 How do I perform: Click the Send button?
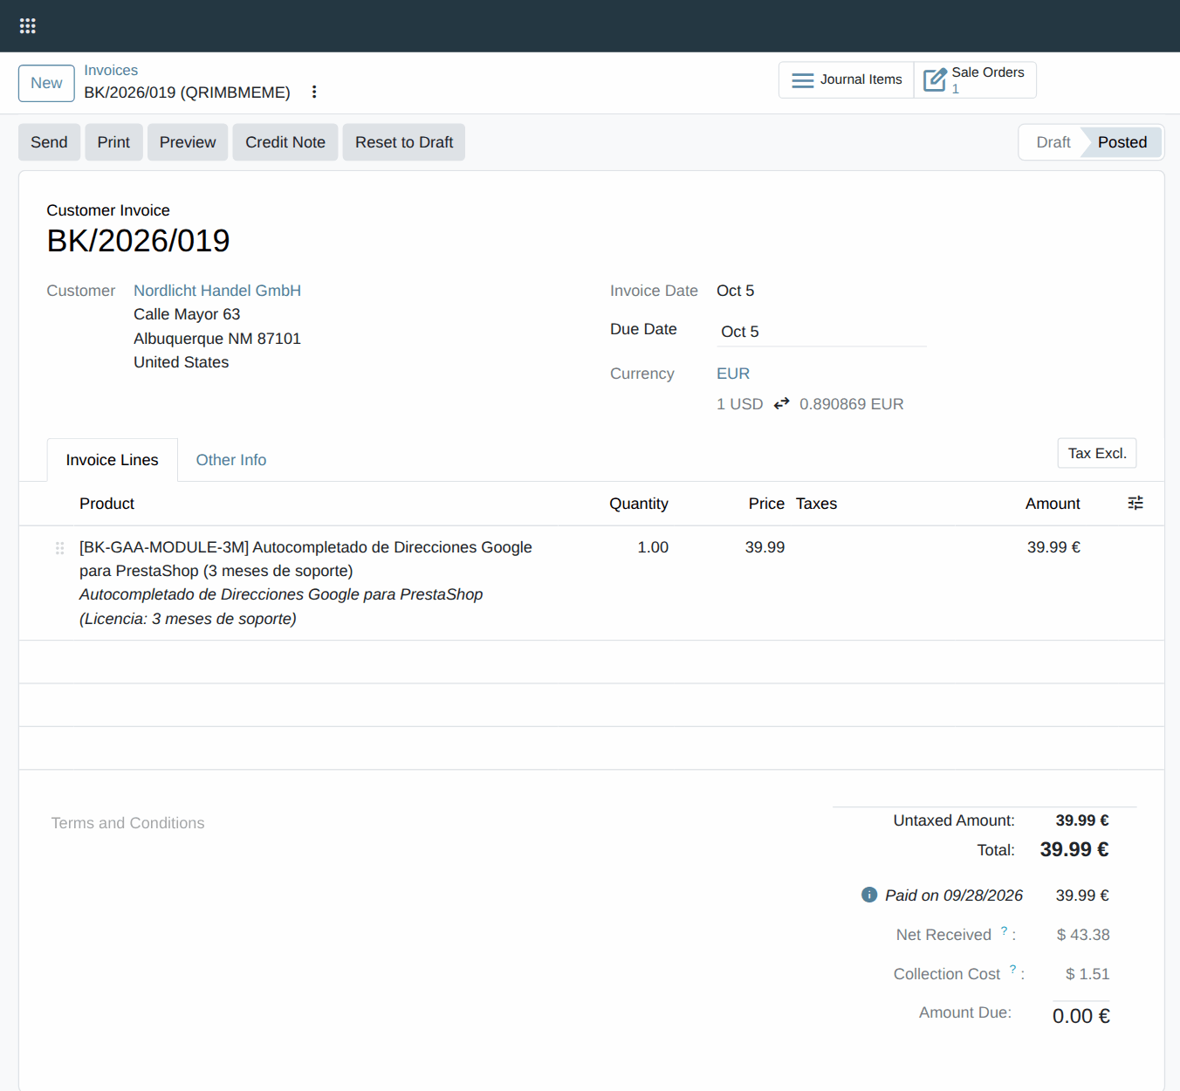pyautogui.click(x=49, y=142)
